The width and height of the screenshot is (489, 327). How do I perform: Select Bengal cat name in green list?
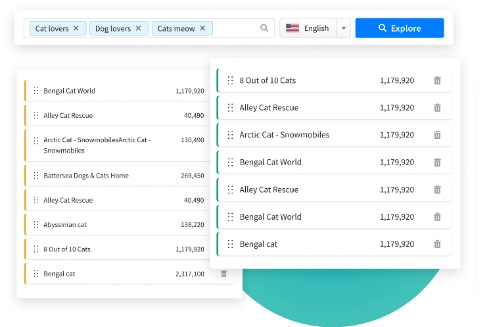pos(258,244)
